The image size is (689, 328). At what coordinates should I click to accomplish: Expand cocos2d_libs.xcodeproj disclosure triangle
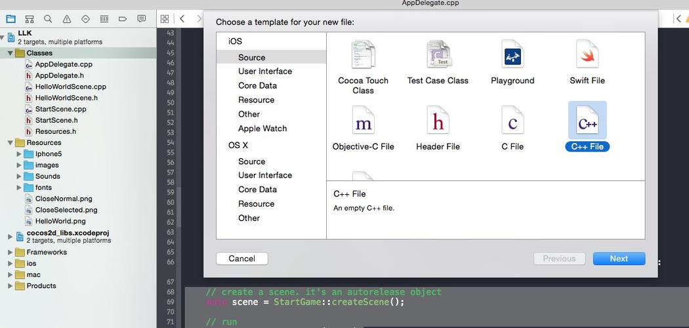pos(10,237)
